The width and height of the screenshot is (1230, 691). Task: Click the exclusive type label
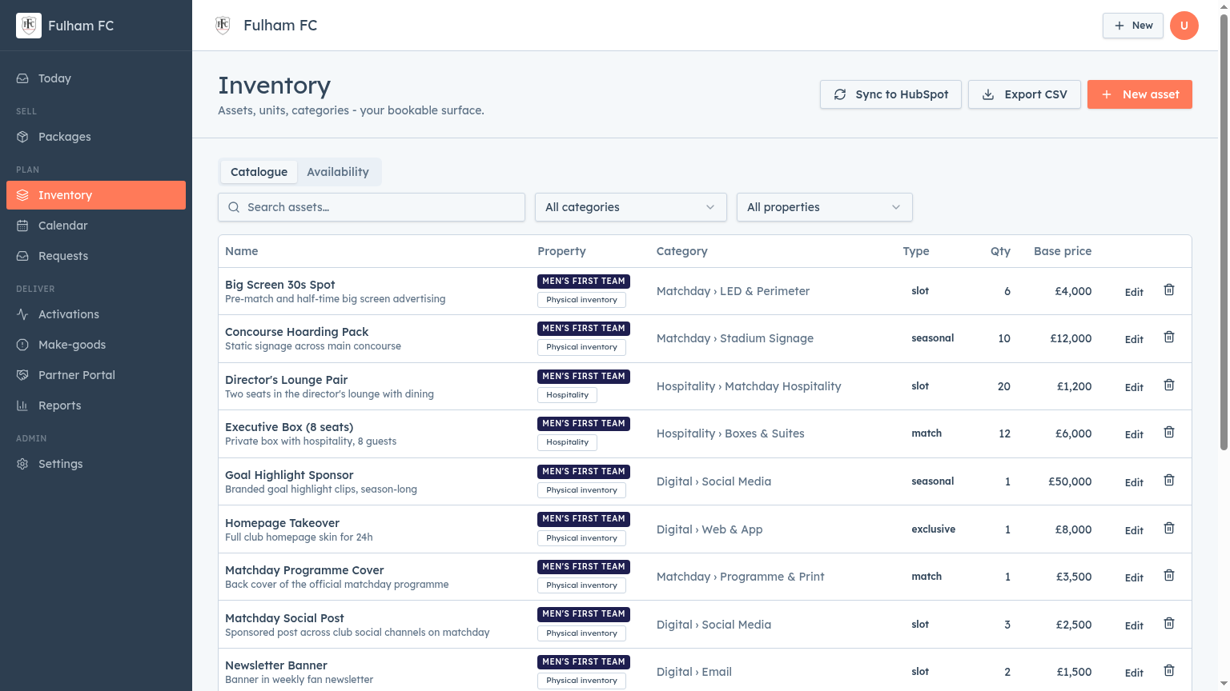[934, 529]
